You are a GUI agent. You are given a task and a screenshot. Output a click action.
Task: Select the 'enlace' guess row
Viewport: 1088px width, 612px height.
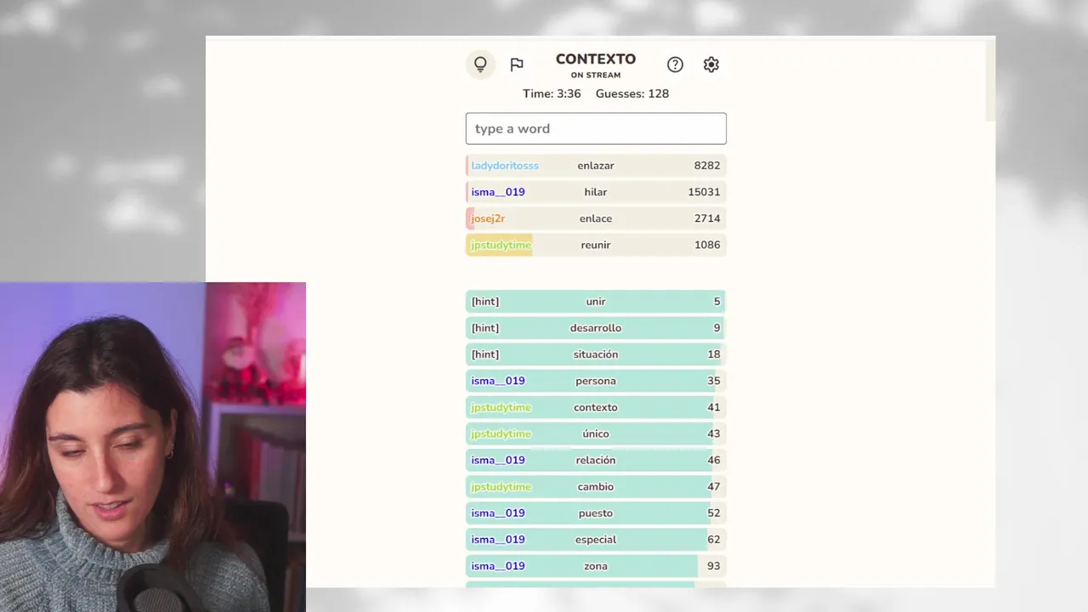(x=596, y=218)
